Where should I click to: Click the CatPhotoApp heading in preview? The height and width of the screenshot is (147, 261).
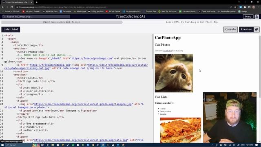click(x=168, y=38)
